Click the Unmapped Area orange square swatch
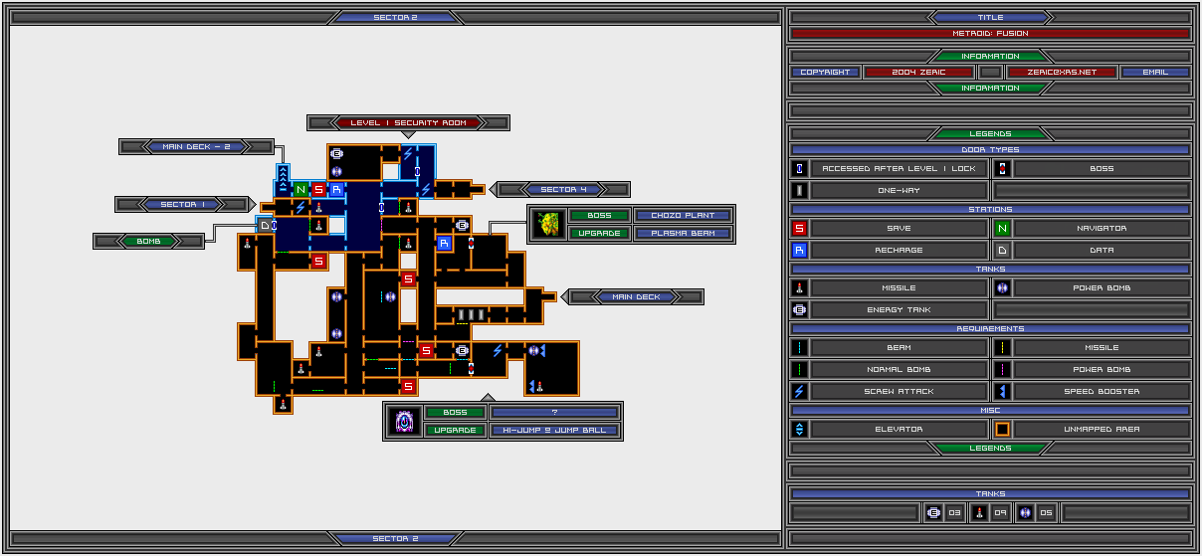This screenshot has height=556, width=1202. 1002,430
